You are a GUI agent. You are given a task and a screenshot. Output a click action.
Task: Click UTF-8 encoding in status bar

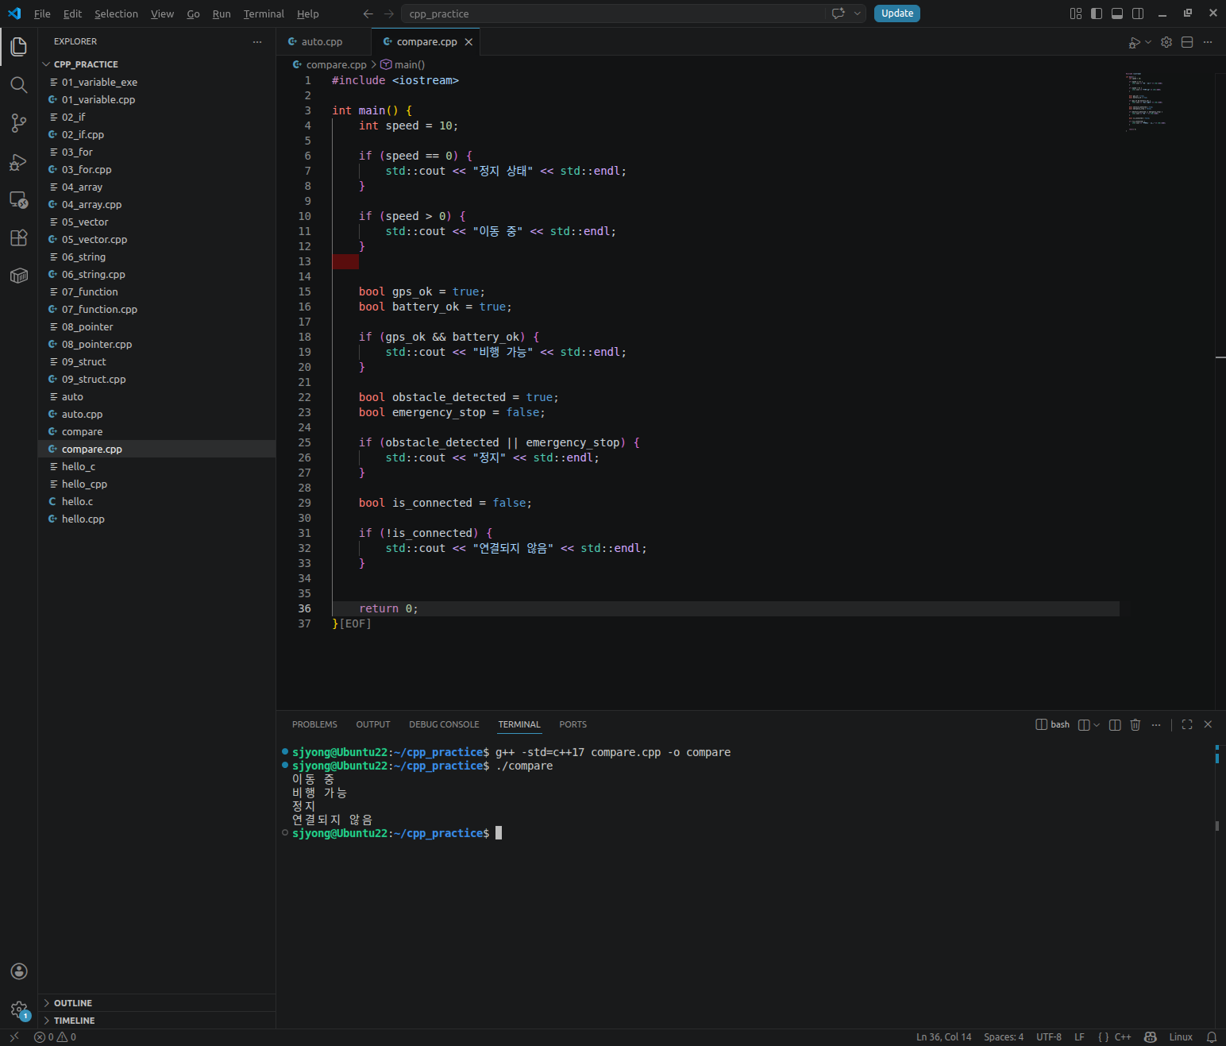point(1048,1037)
